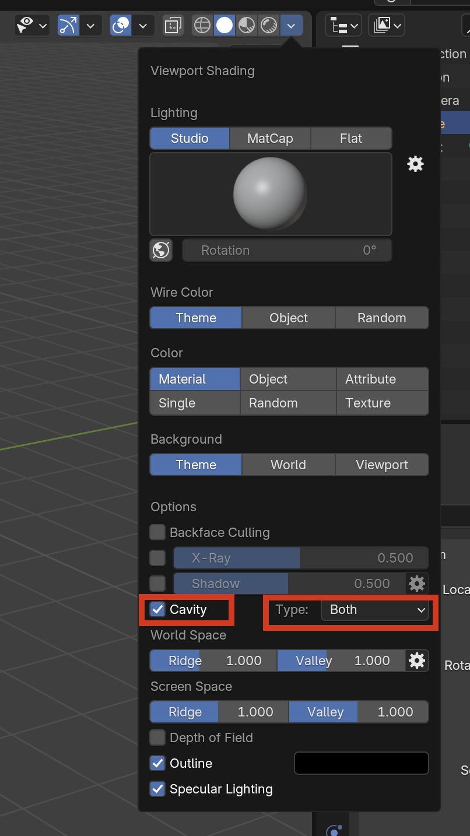Viewport: 470px width, 836px height.
Task: Click Screen Space Ridge value field
Action: (x=219, y=712)
